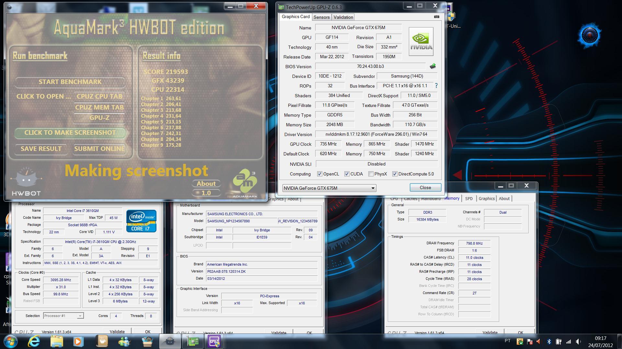
Task: Click the mainboard Model SAMSUNG_NP1234567890 field
Action: (241, 221)
